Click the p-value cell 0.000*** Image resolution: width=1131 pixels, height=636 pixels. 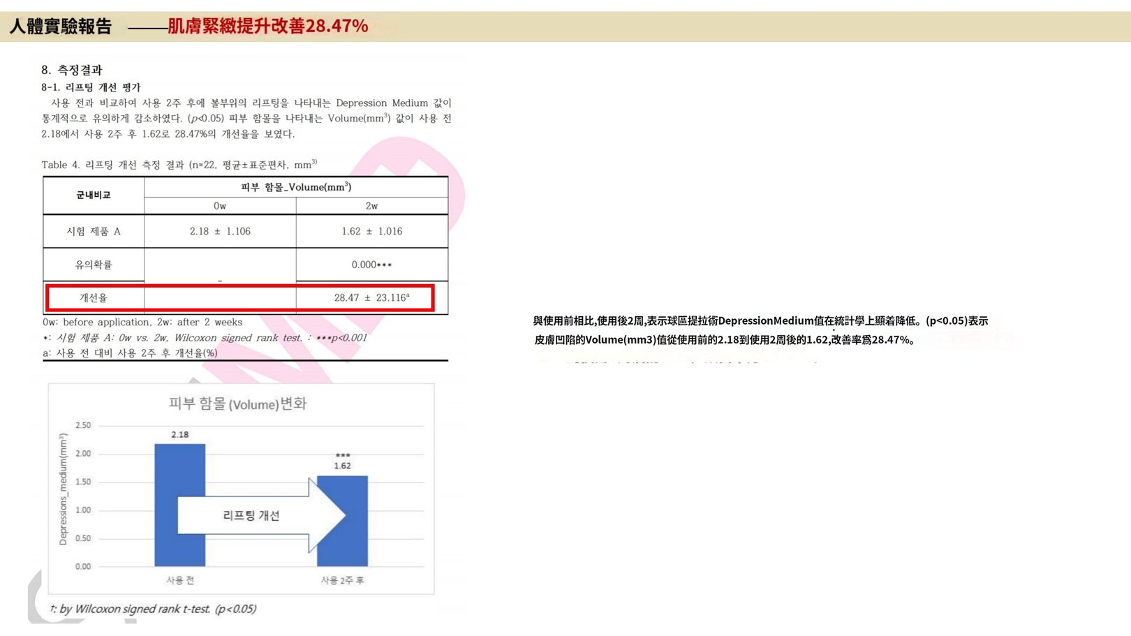click(x=371, y=265)
